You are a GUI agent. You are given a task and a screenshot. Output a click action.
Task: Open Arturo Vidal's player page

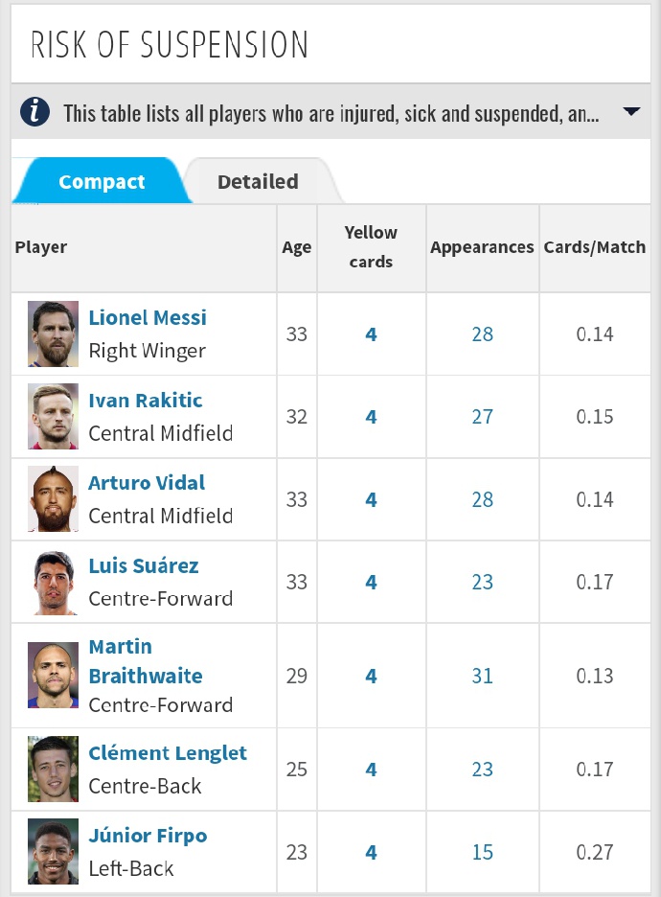click(147, 483)
